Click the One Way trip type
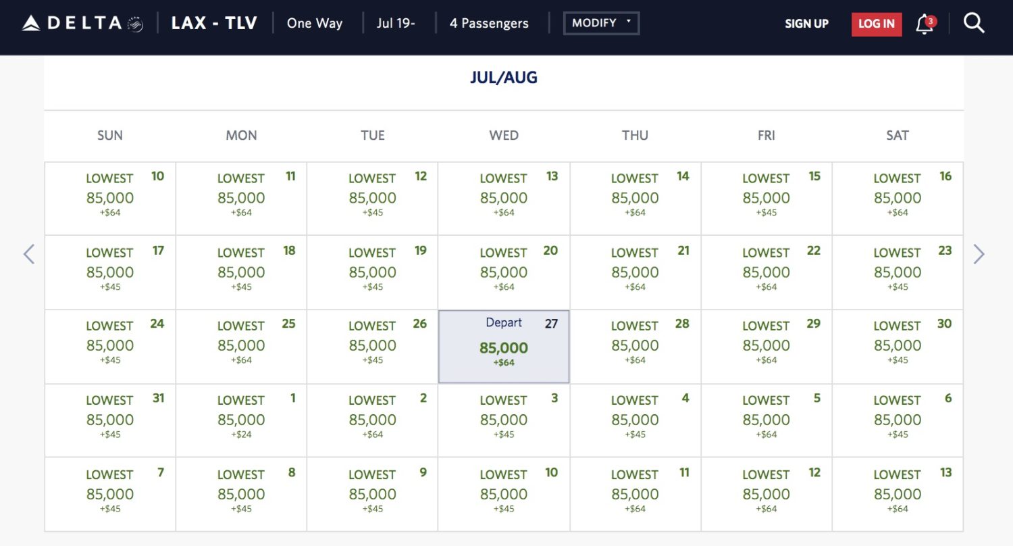Image resolution: width=1013 pixels, height=546 pixels. tap(315, 23)
